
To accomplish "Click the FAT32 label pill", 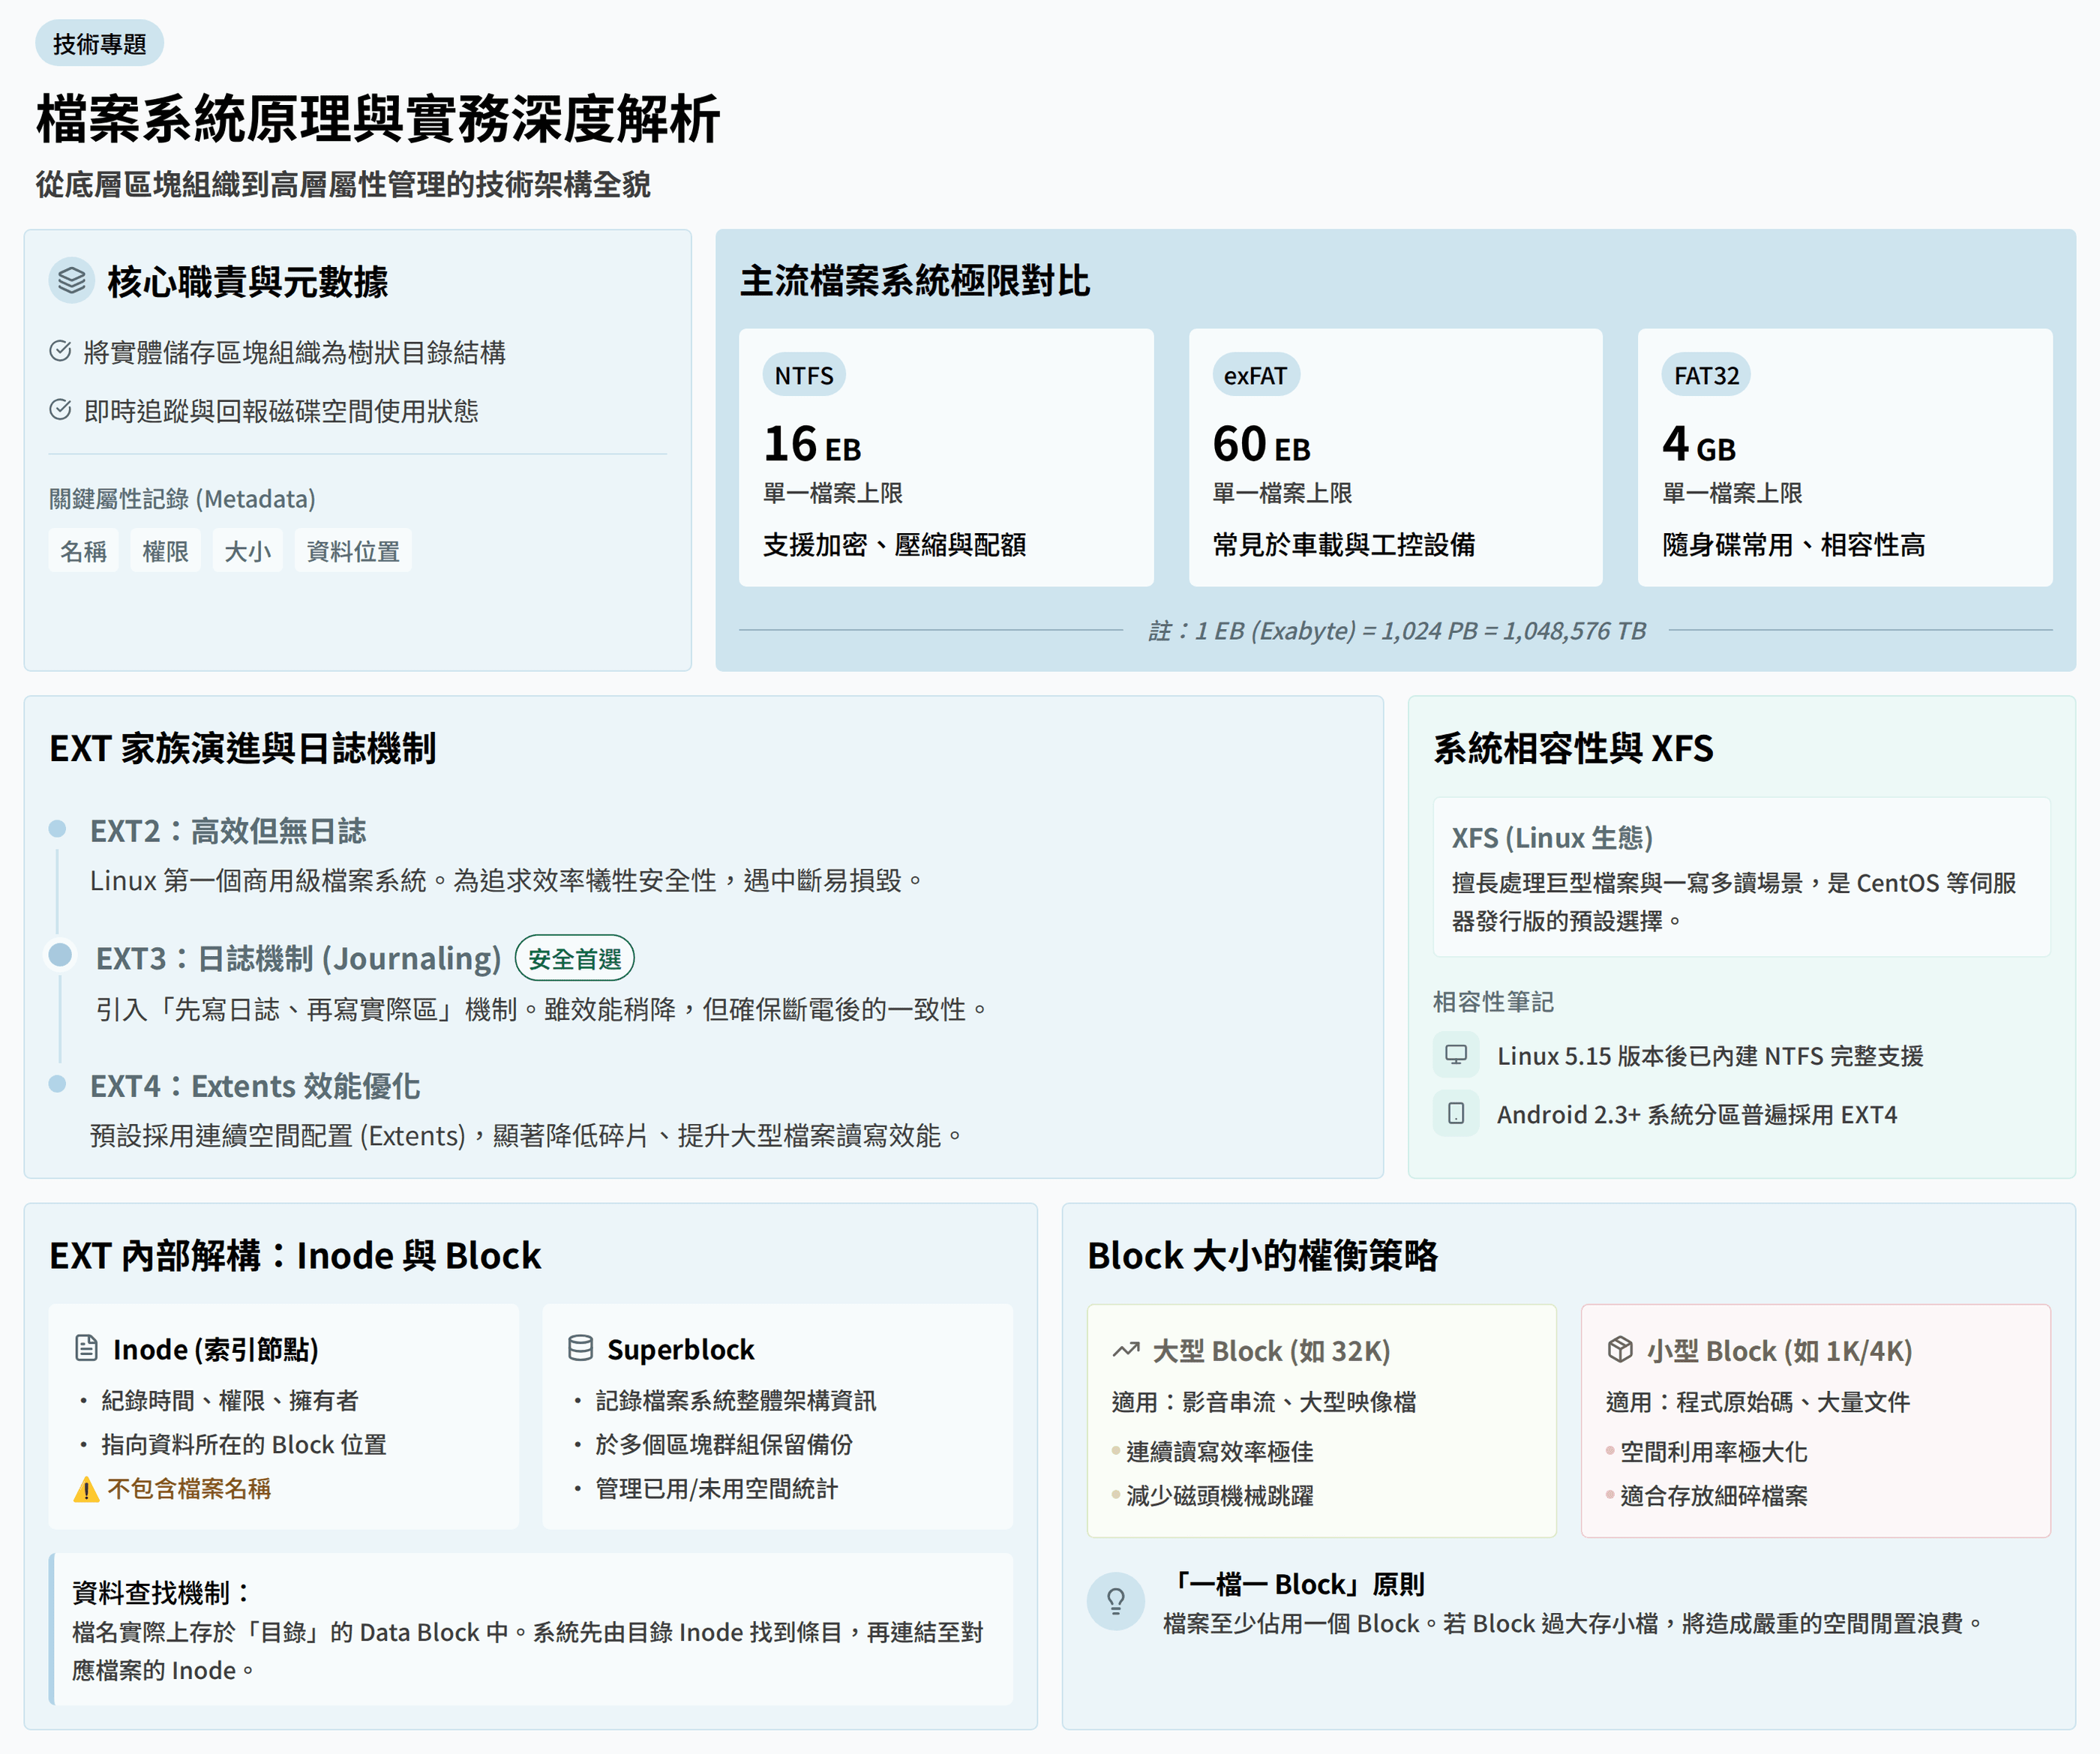I will [1706, 375].
